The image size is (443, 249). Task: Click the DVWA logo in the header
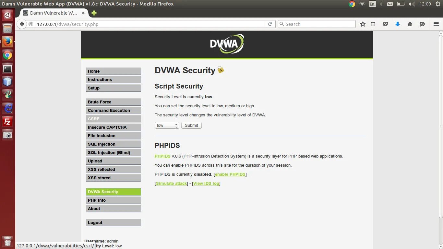(x=227, y=44)
